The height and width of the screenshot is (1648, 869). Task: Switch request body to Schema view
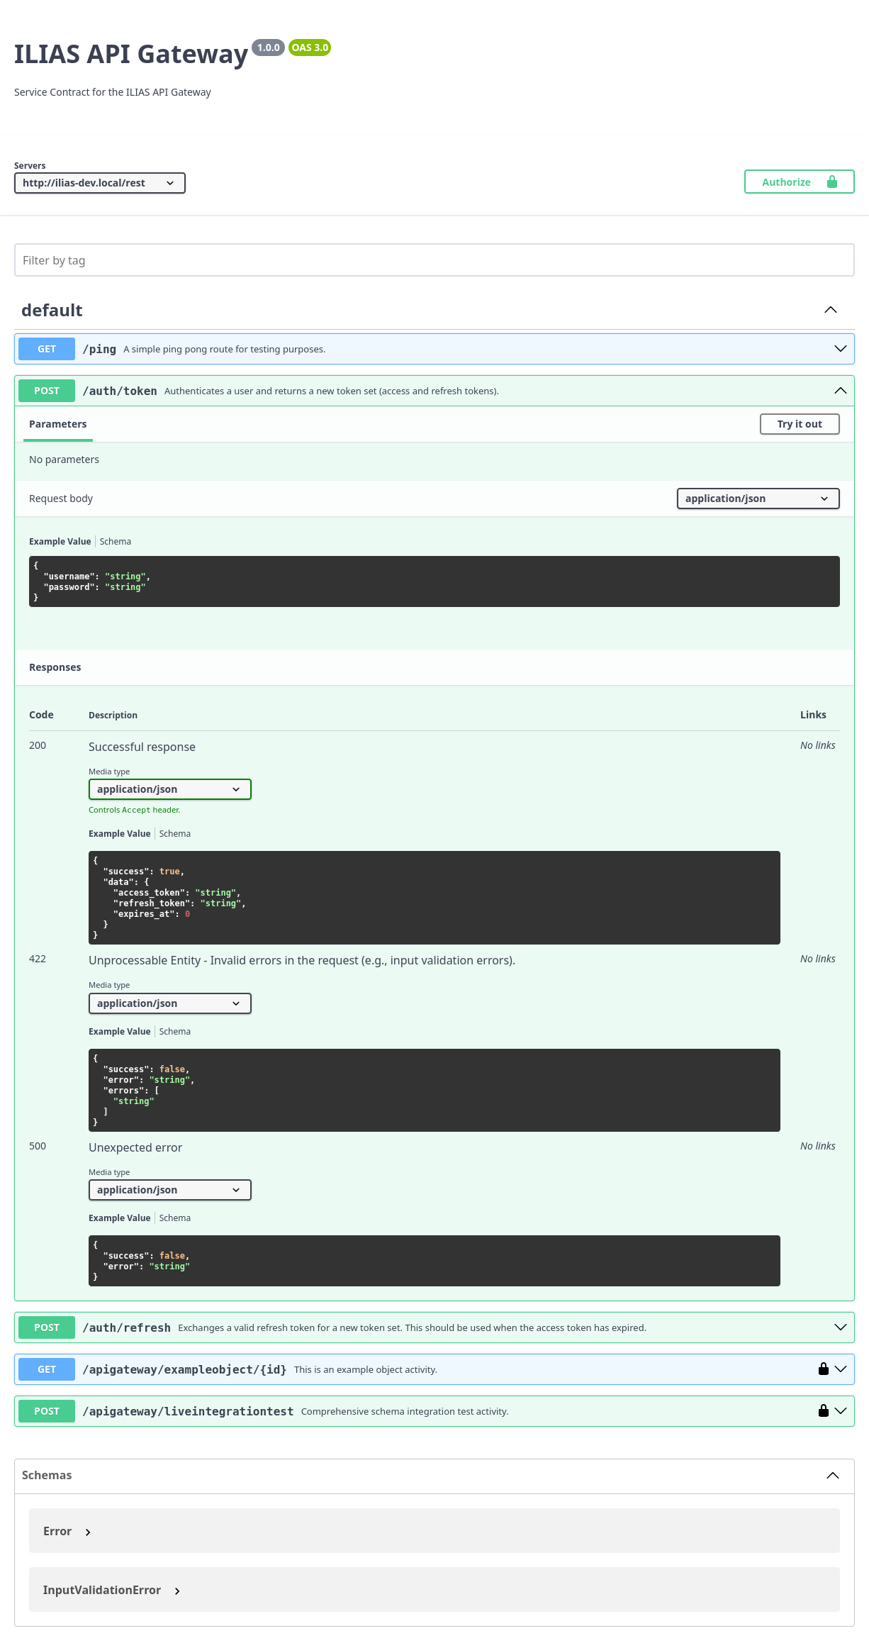coord(116,542)
